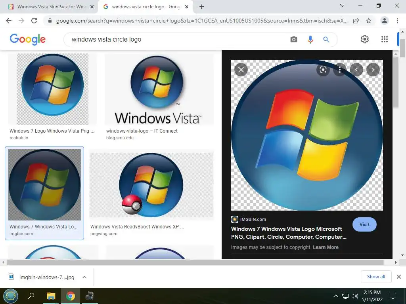Open the teahub.io Windows 7 Logo thumbnail
This screenshot has width=406, height=304.
pyautogui.click(x=53, y=89)
